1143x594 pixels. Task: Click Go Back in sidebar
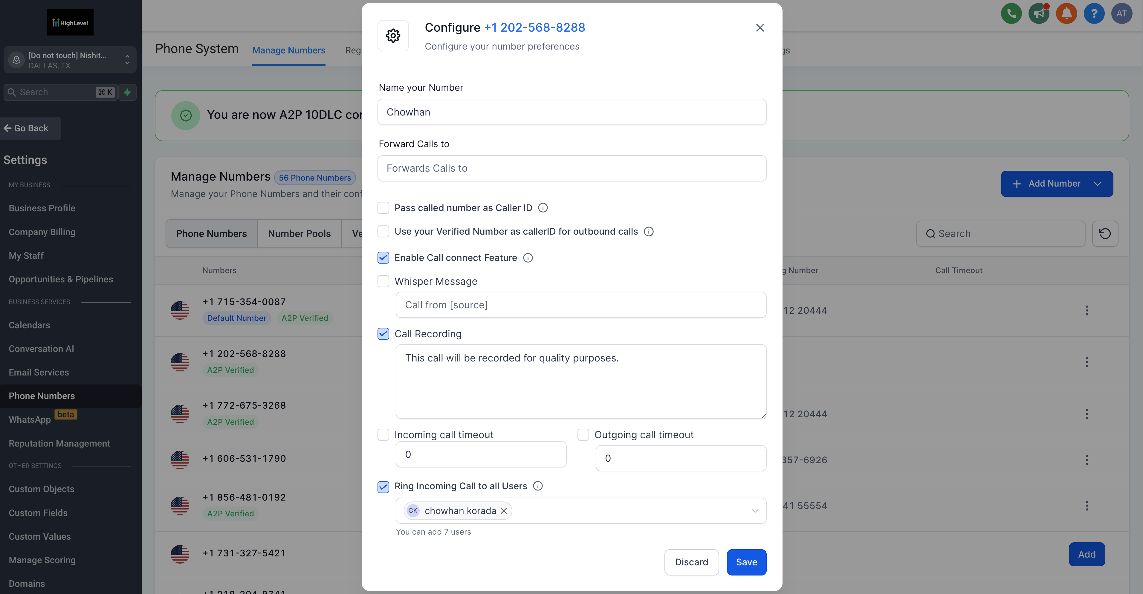tap(30, 128)
